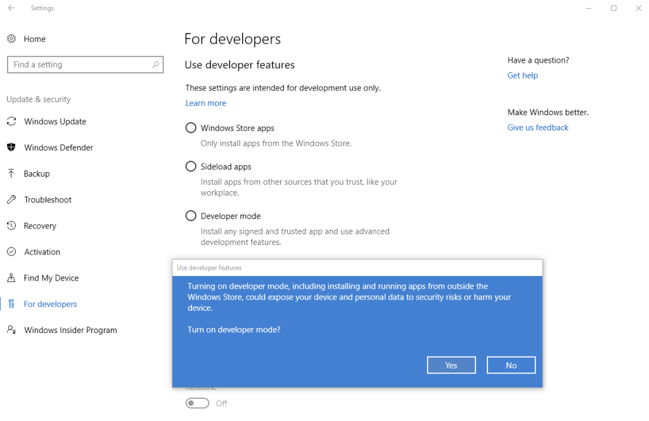
Task: Confirm with the Yes button
Action: [451, 365]
